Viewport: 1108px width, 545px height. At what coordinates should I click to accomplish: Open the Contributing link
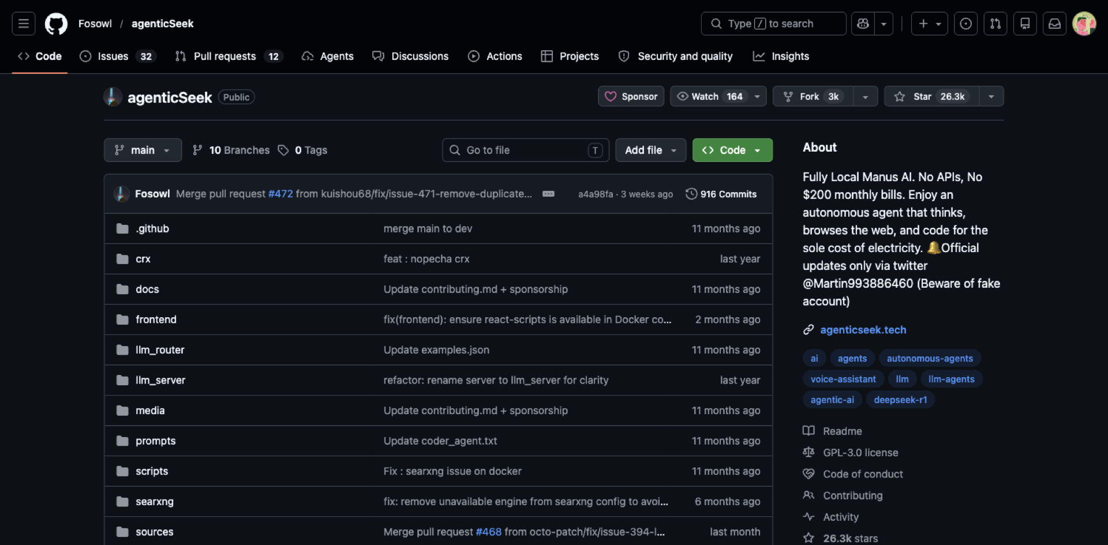click(x=843, y=495)
